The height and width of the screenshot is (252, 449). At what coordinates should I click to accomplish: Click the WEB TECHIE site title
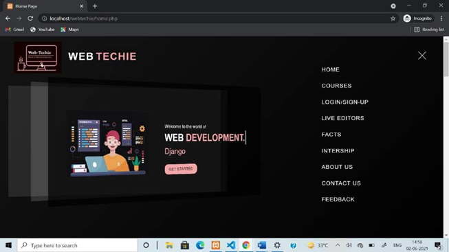[102, 56]
